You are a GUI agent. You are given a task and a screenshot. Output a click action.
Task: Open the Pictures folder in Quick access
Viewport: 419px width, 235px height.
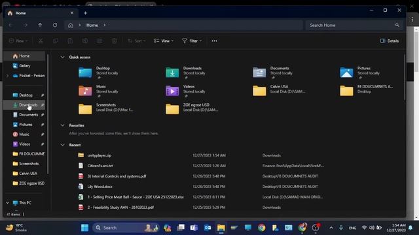click(x=359, y=72)
